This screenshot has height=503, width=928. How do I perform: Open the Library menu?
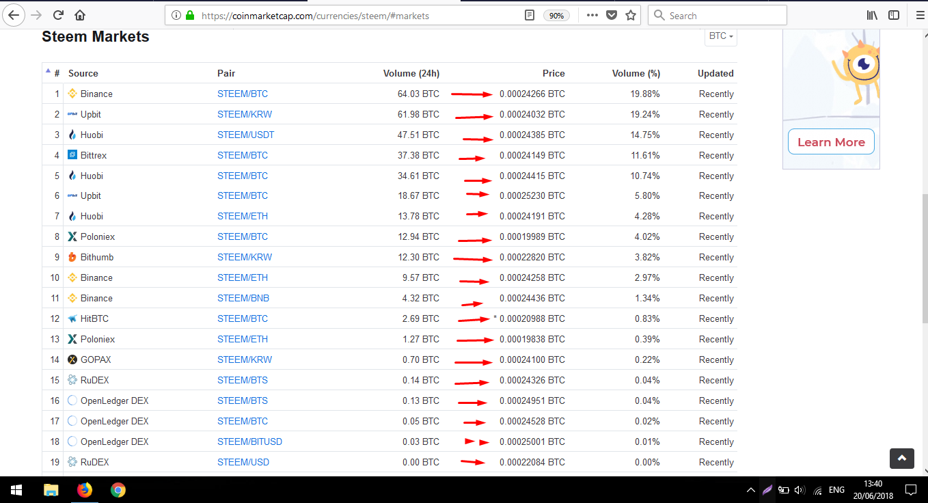pos(872,15)
